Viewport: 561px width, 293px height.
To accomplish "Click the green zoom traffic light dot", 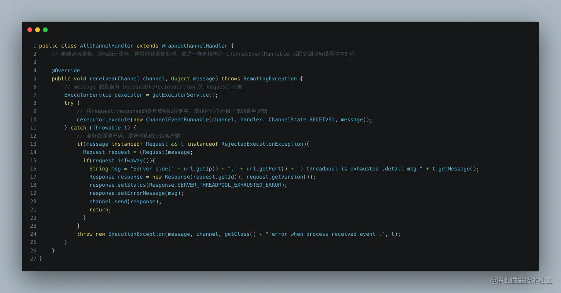I will click(x=45, y=30).
